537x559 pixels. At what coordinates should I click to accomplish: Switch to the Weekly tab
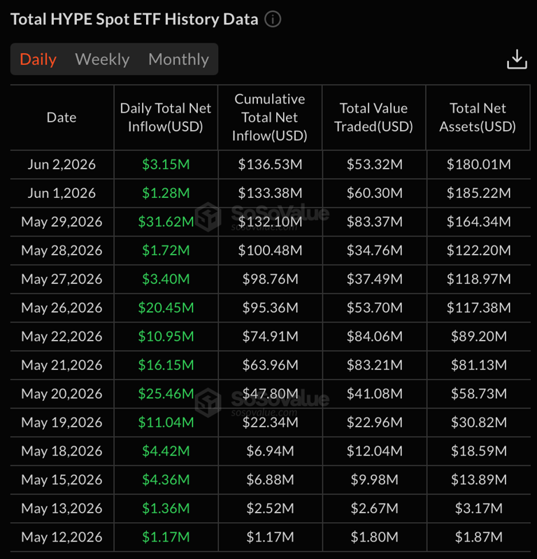pos(102,59)
